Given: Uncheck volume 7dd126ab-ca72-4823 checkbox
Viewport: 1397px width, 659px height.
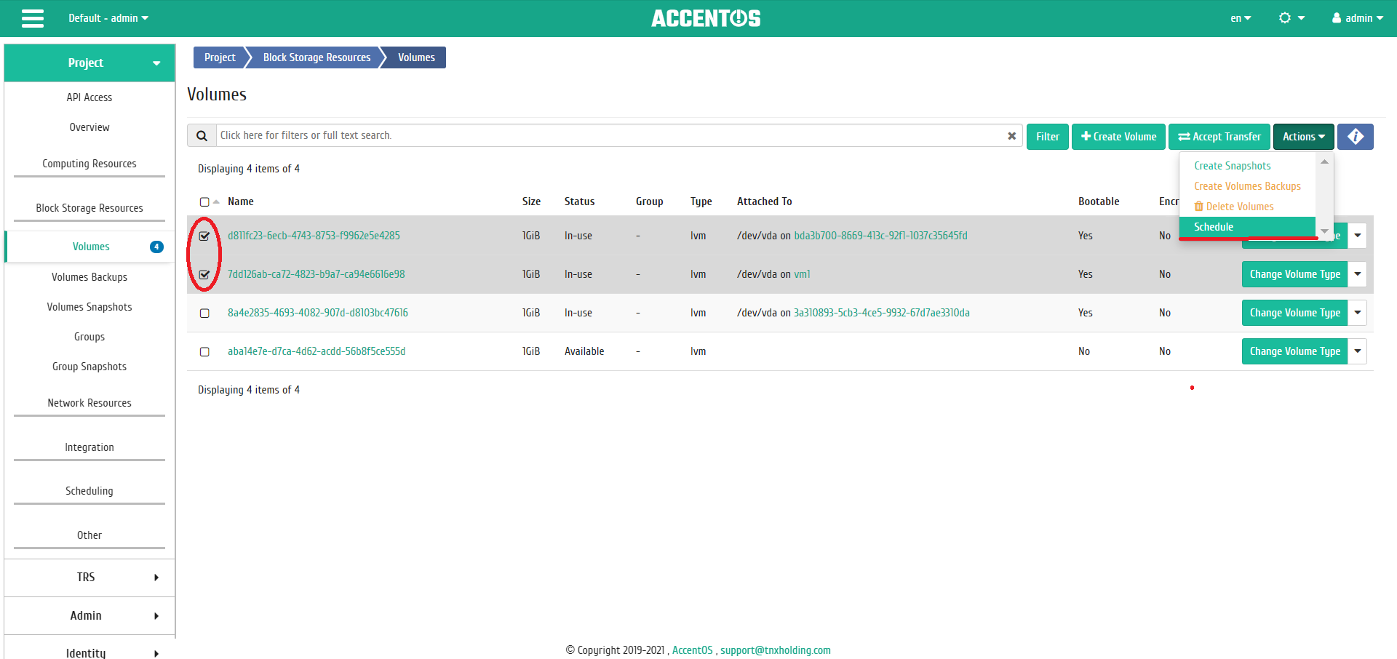Looking at the screenshot, I should pyautogui.click(x=204, y=274).
